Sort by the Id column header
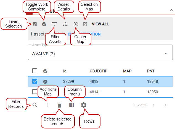This screenshot has width=175, height=129. 65,71
